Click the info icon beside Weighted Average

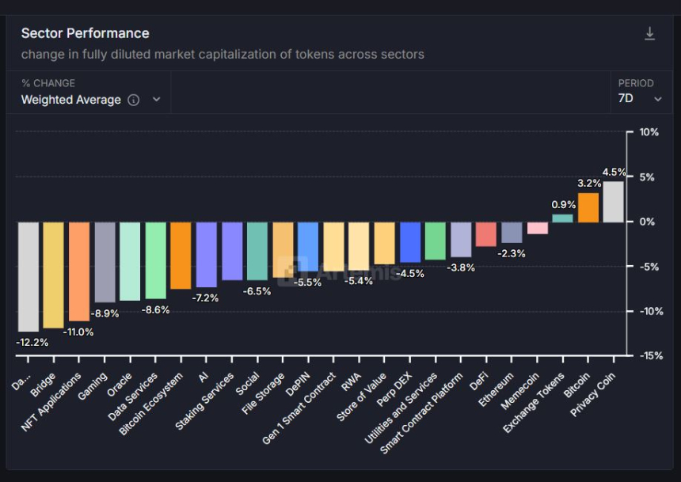[134, 100]
